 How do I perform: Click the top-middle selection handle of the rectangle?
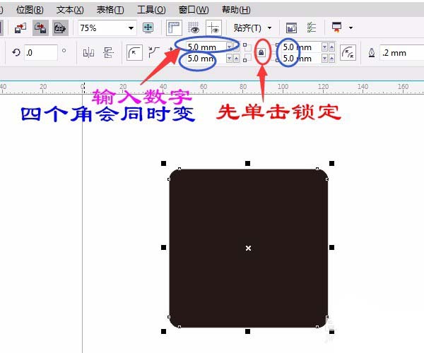(x=248, y=163)
